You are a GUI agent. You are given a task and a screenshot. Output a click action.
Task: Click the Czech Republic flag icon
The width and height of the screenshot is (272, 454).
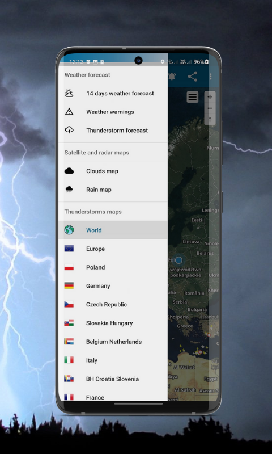pyautogui.click(x=69, y=304)
